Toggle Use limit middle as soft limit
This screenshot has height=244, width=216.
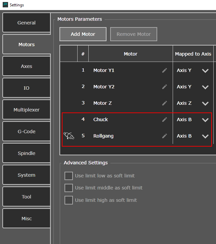[69, 188]
